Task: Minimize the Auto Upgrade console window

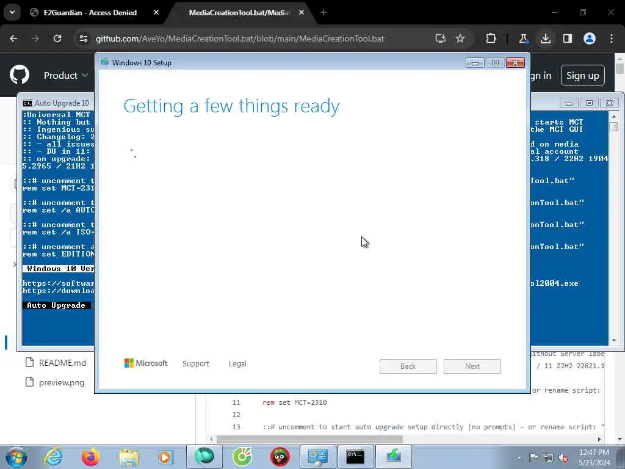Action: click(569, 103)
